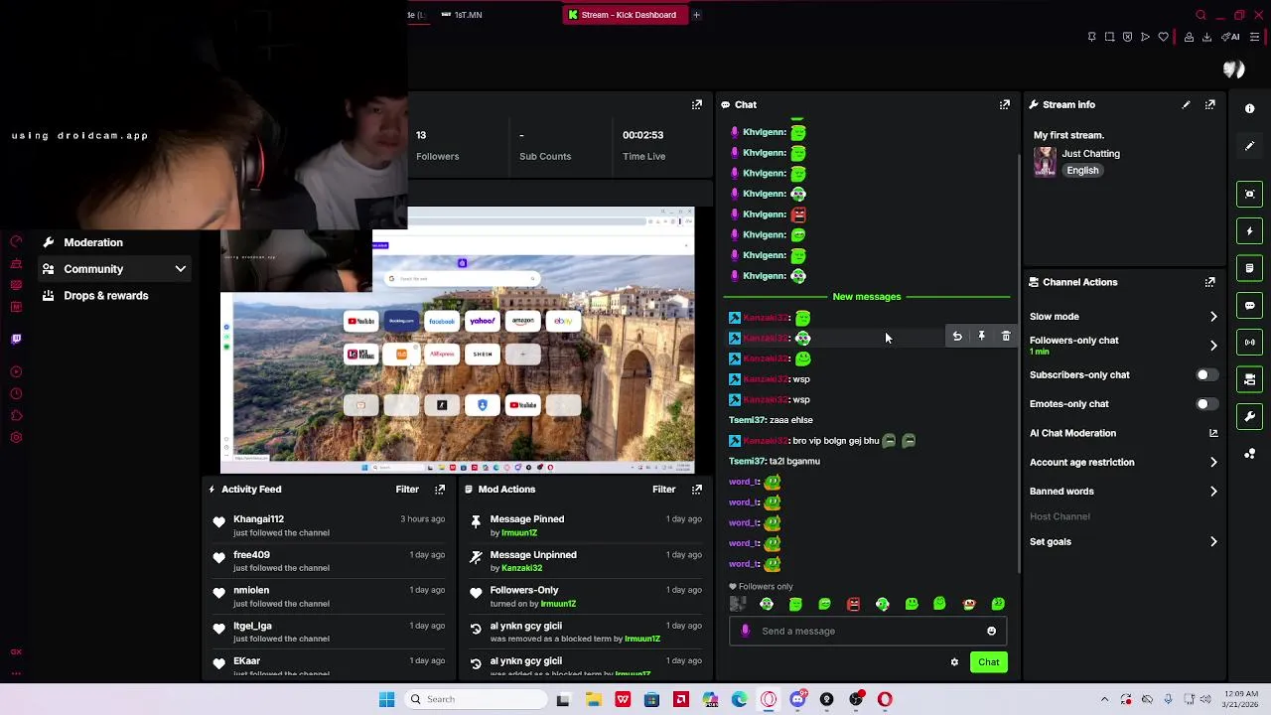Viewport: 1271px width, 715px height.
Task: Pop out the Stream info panel
Action: pyautogui.click(x=1209, y=104)
